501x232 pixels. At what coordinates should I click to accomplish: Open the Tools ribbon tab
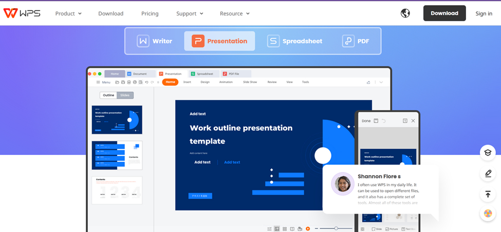tap(305, 82)
